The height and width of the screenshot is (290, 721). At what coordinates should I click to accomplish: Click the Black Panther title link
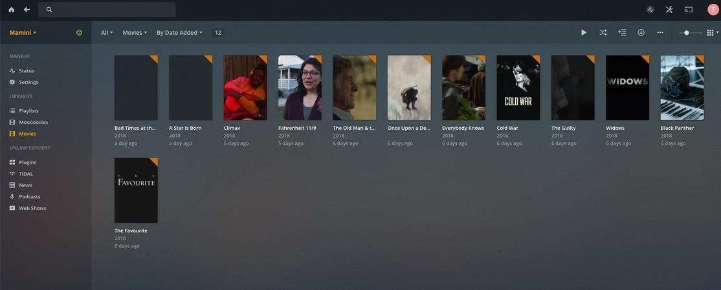[x=678, y=128]
